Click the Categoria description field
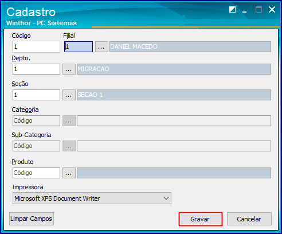 [174, 120]
